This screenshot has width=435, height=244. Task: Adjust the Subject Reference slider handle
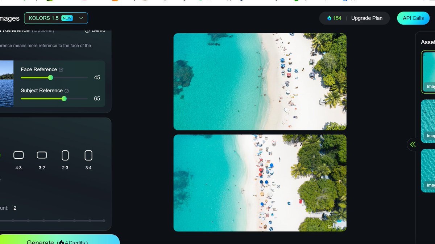(64, 98)
